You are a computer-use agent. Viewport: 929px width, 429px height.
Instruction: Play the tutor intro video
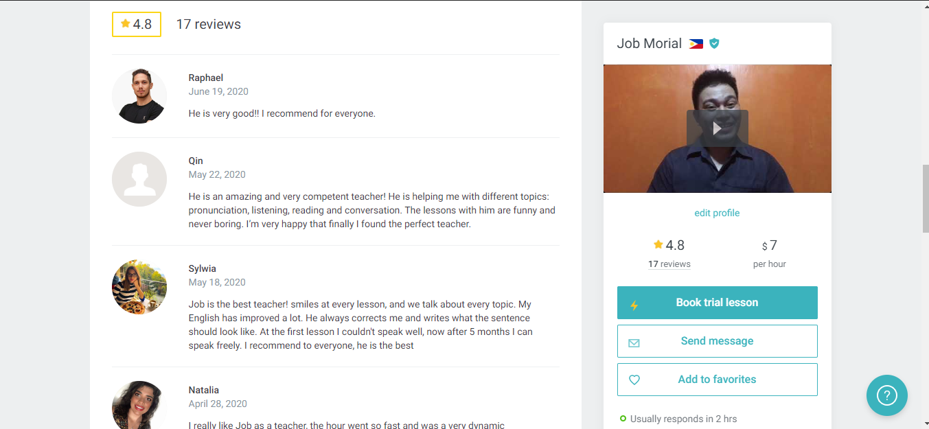pyautogui.click(x=717, y=128)
